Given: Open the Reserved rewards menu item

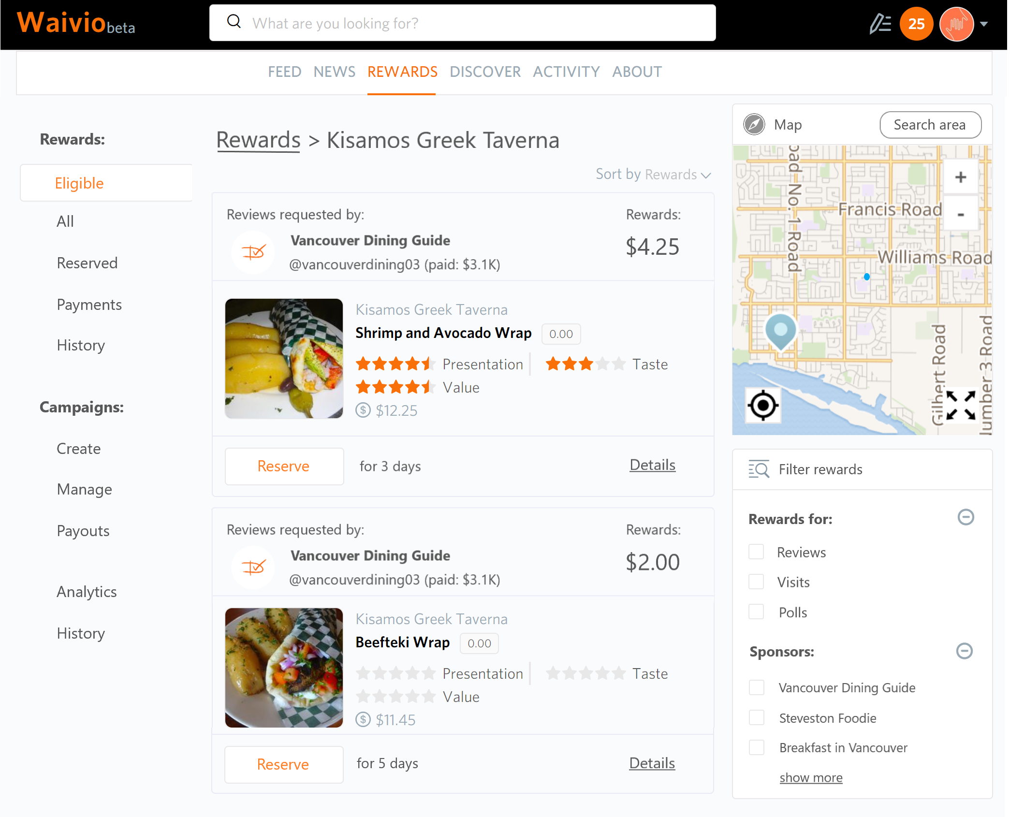Looking at the screenshot, I should tap(87, 263).
